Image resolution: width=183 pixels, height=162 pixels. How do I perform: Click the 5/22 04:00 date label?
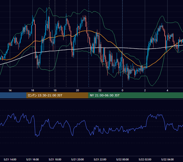point(167,159)
